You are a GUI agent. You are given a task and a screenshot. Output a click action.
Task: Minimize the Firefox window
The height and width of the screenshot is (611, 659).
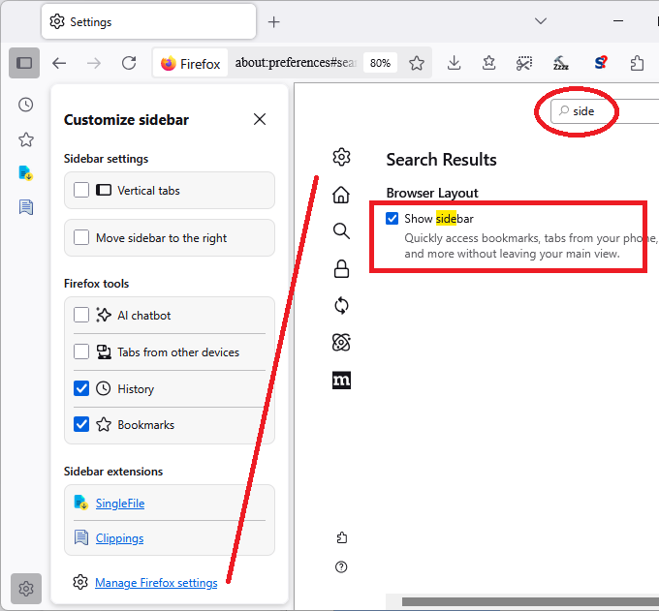click(x=618, y=21)
